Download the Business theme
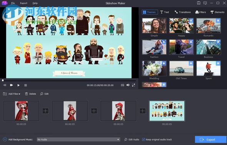Screen dimensions: 227x145 tap(218, 42)
